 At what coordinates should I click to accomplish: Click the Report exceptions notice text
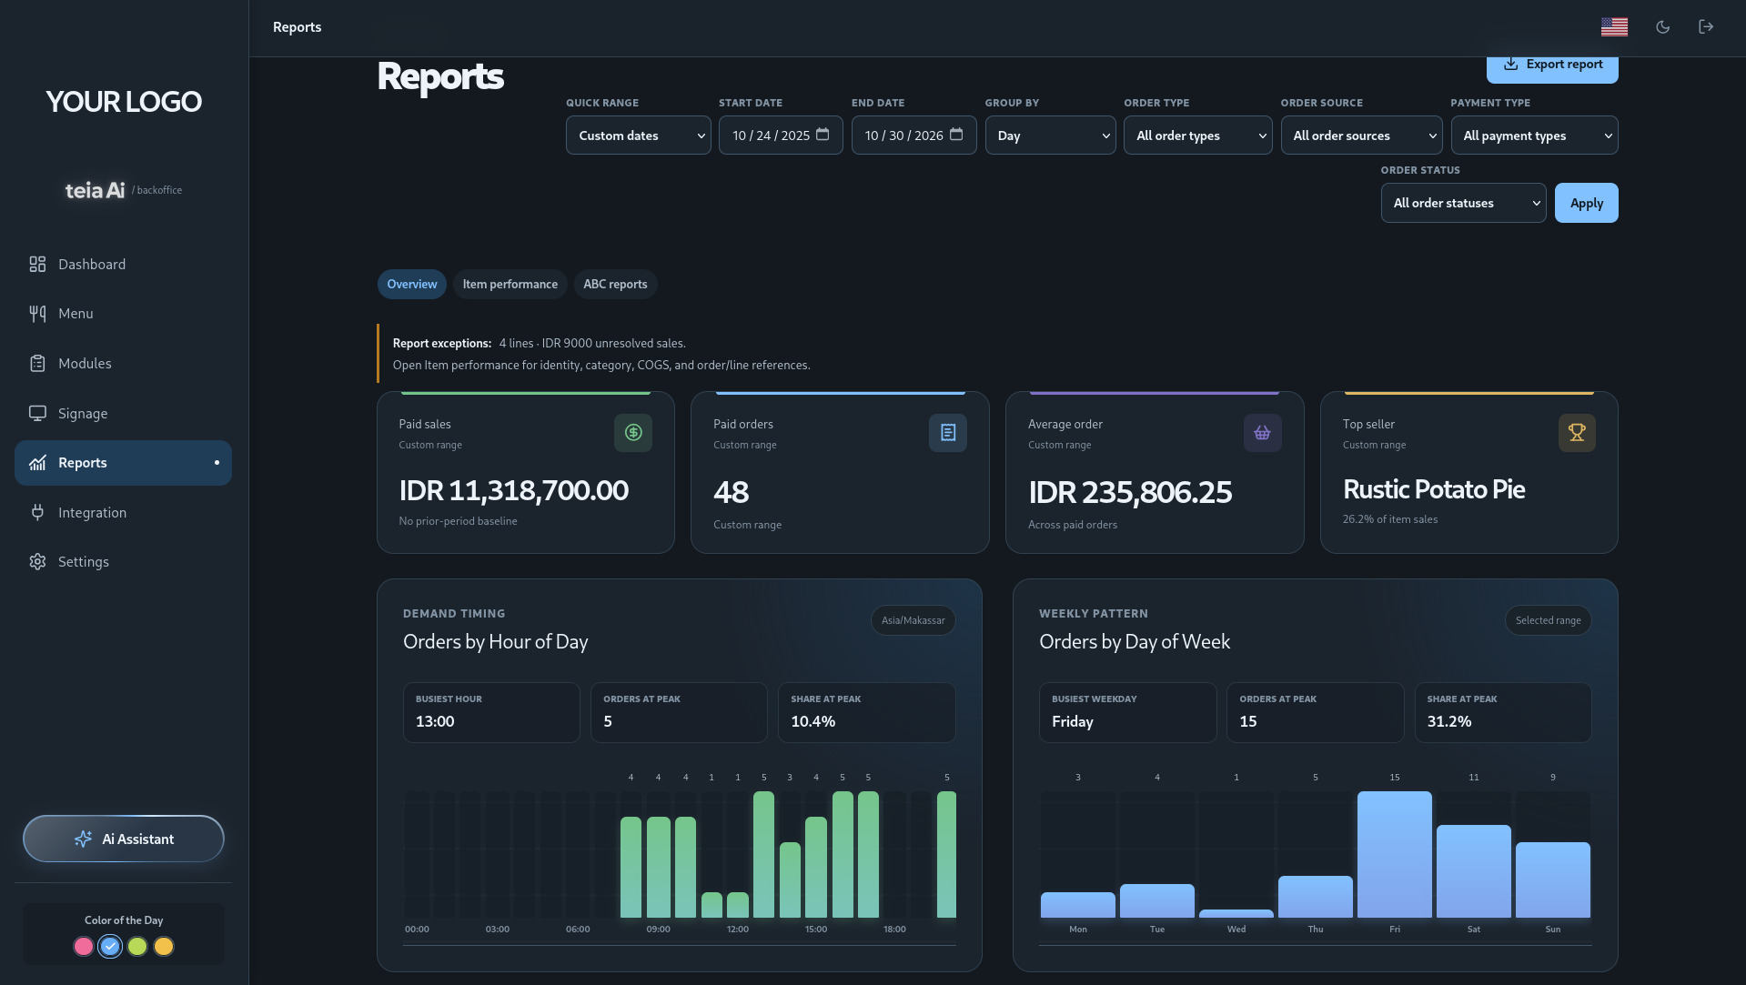tap(601, 354)
